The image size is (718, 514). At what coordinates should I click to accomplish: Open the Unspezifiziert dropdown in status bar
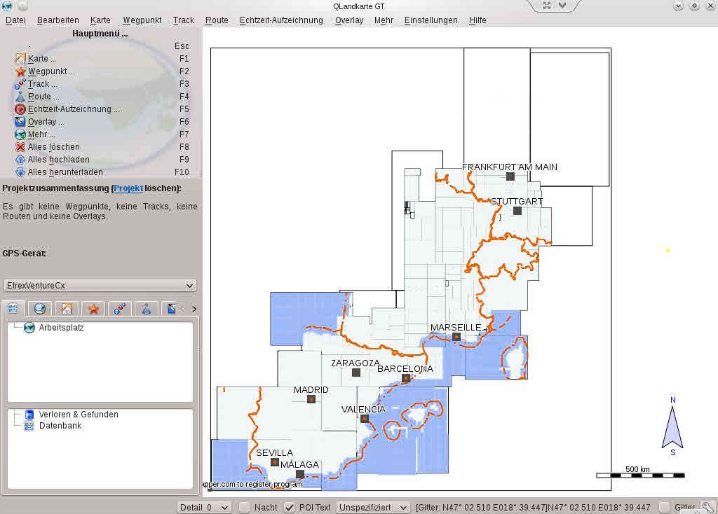pyautogui.click(x=372, y=507)
